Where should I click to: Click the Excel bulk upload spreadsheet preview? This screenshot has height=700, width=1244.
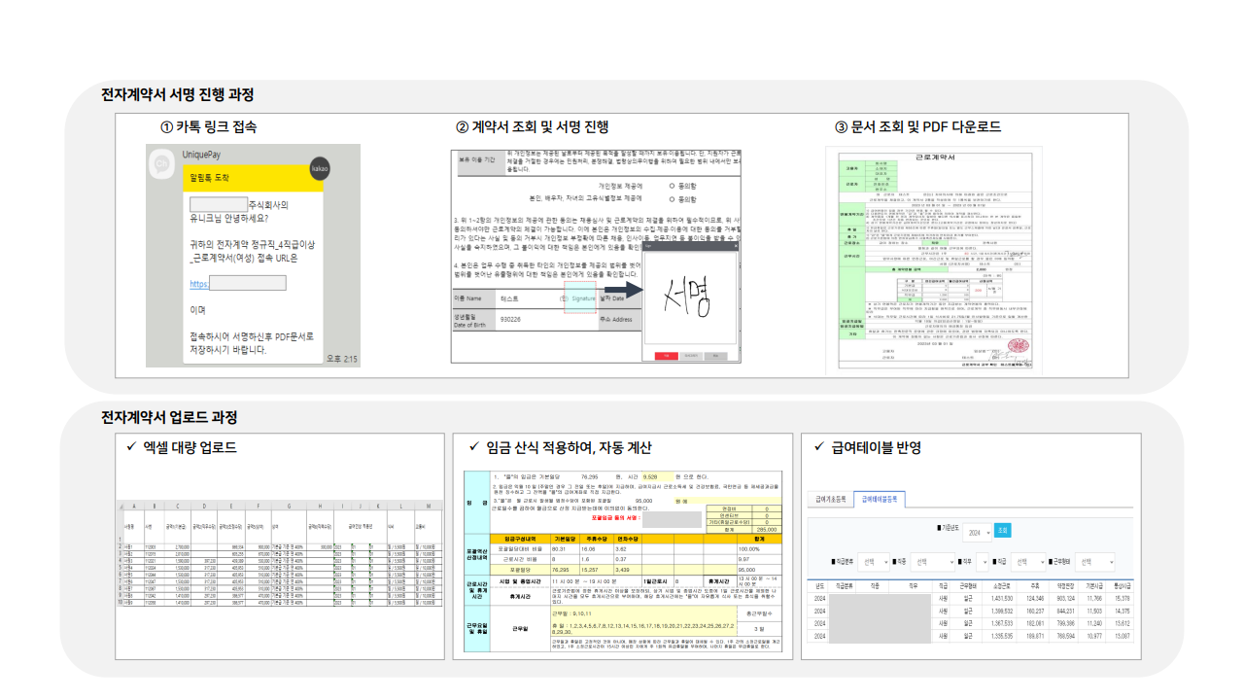(x=276, y=554)
